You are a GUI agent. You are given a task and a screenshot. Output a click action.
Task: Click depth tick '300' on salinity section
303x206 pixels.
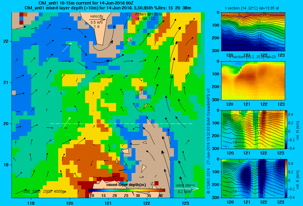click(216, 100)
